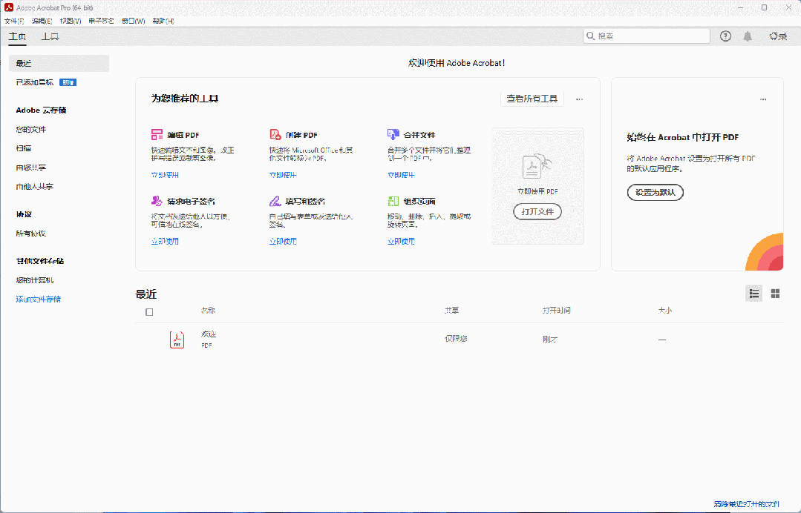Click the 查看所有工具 button
Screen dimensions: 801x513
click(532, 99)
